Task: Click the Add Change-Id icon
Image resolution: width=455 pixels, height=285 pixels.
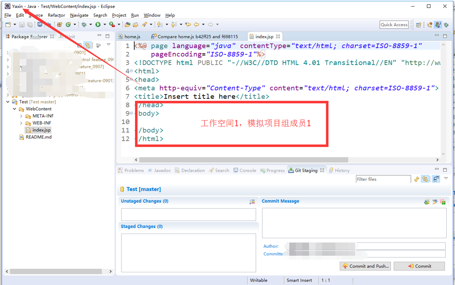Action: pos(443,202)
